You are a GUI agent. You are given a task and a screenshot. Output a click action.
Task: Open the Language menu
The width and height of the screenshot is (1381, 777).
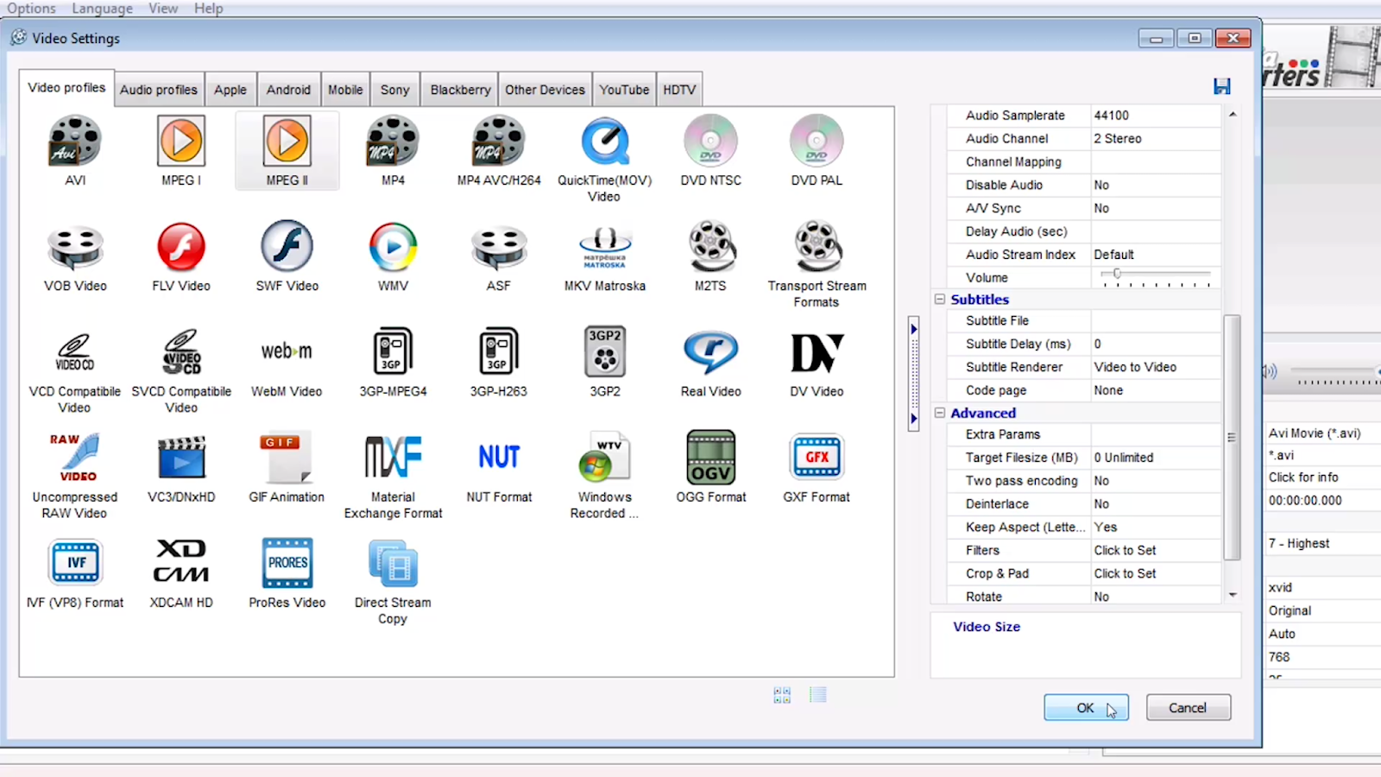(x=102, y=9)
